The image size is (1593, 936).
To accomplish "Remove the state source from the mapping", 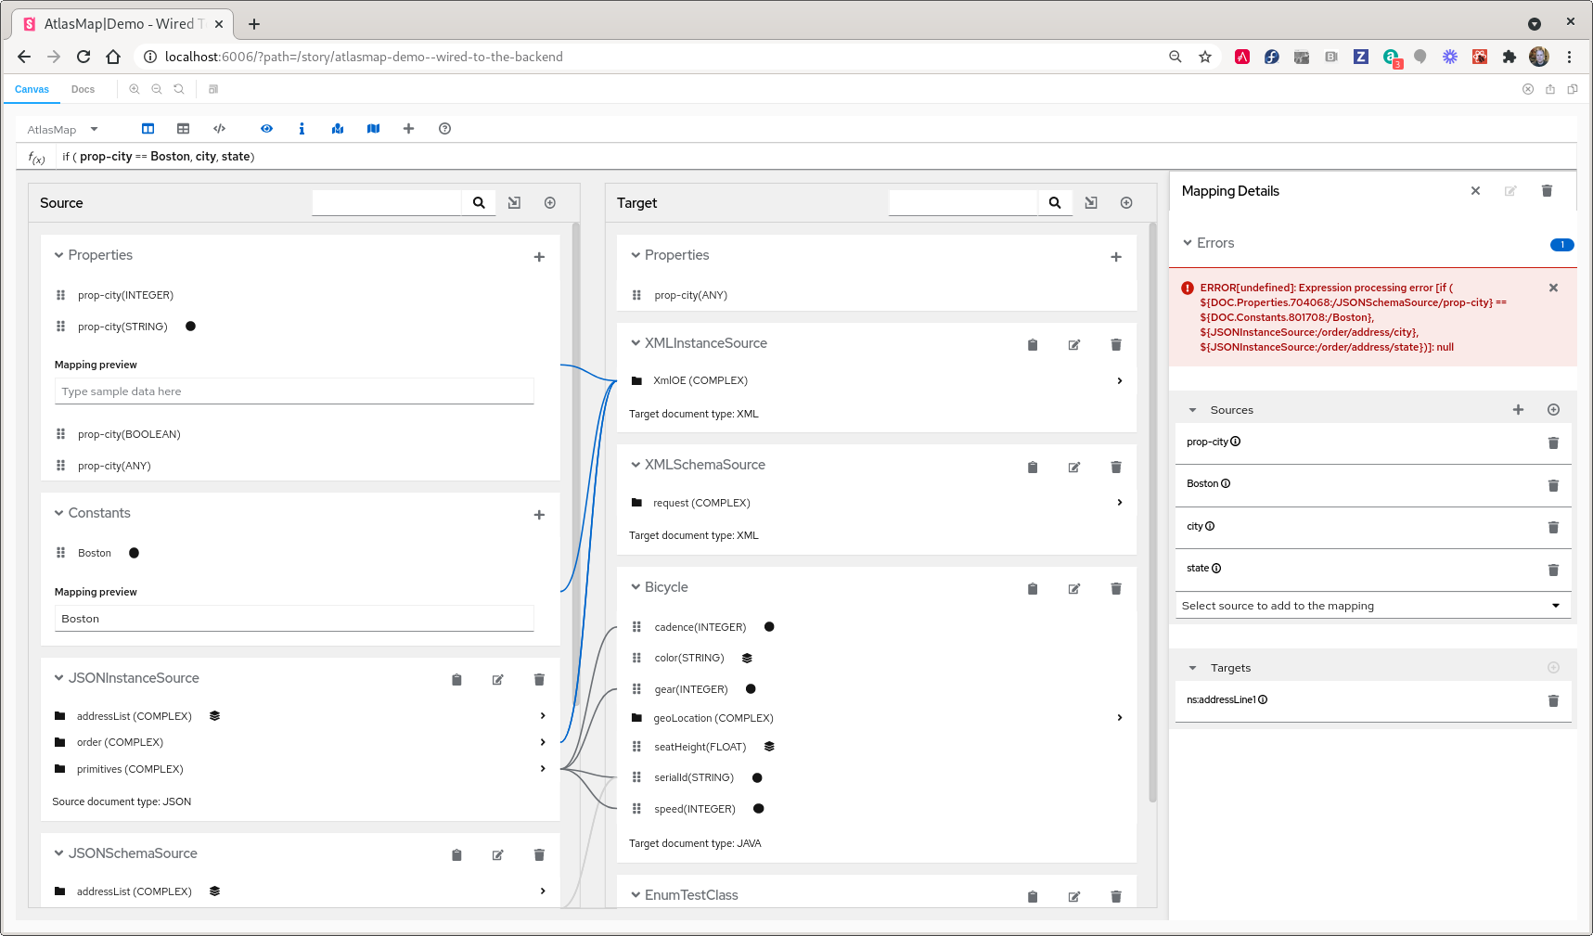I will [x=1553, y=570].
